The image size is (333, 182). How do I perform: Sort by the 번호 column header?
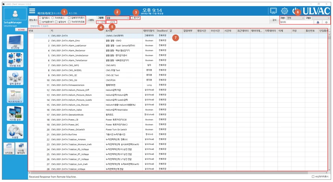click(39, 31)
